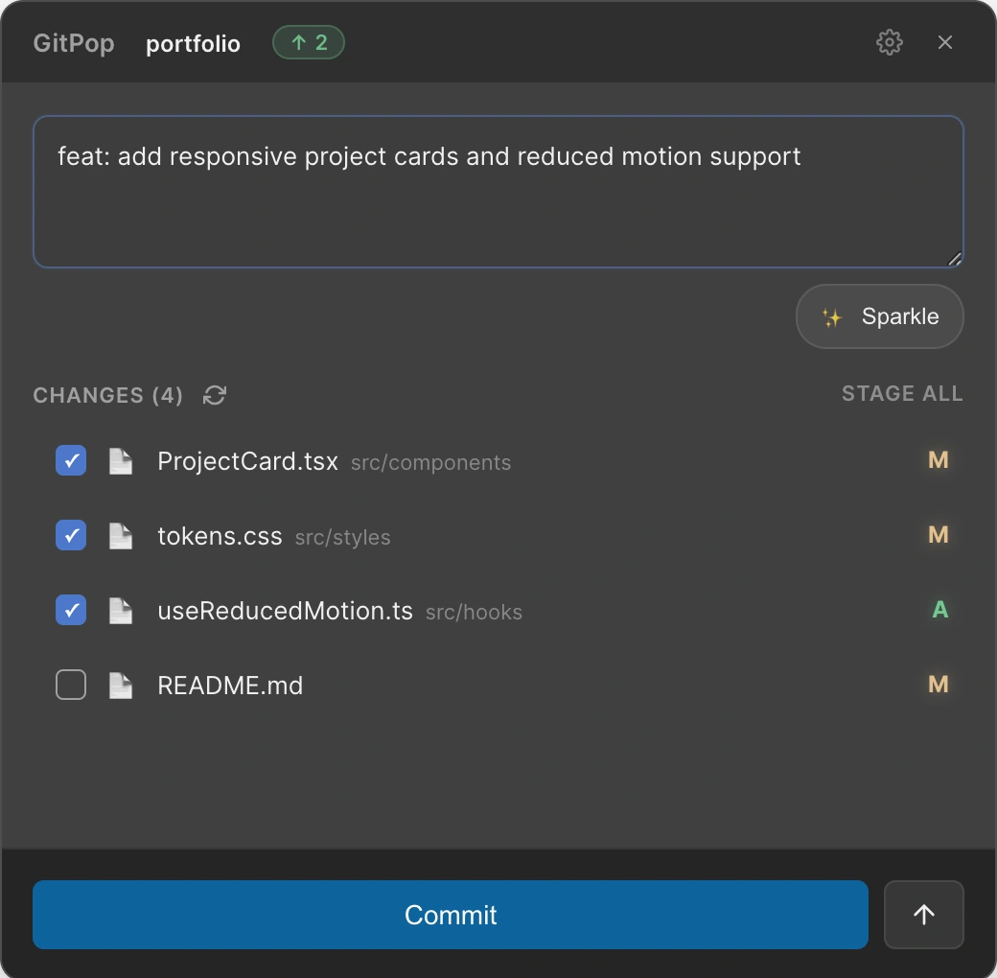Select the ProjectCard.tsx file name
This screenshot has width=997, height=978.
[247, 461]
